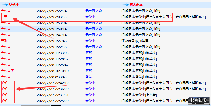The width and height of the screenshot is (211, 106).
Task: Select timestamp 2022/7/28 11:25:47
Action: (53, 65)
